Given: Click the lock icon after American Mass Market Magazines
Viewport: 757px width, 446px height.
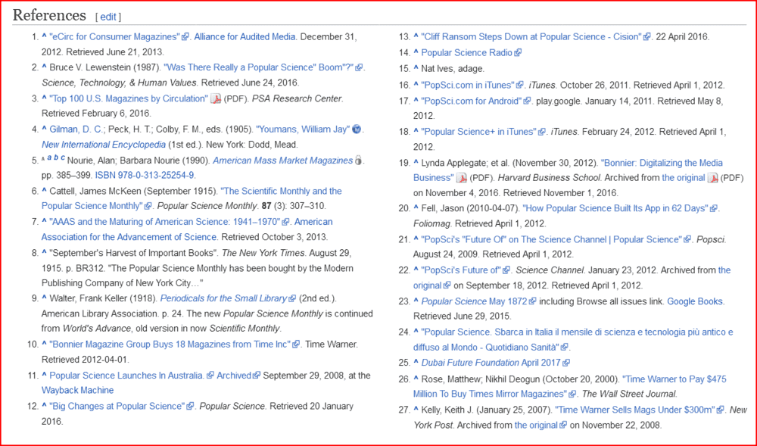Looking at the screenshot, I should pyautogui.click(x=359, y=161).
